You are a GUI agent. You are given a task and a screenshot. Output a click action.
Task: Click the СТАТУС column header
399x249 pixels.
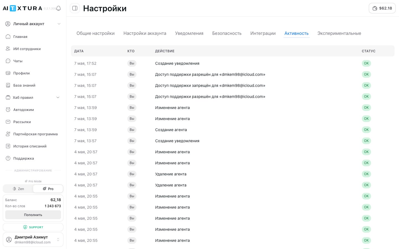click(369, 51)
